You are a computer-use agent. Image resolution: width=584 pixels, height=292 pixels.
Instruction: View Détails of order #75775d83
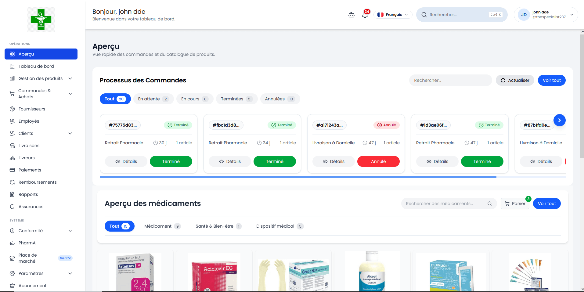click(126, 161)
